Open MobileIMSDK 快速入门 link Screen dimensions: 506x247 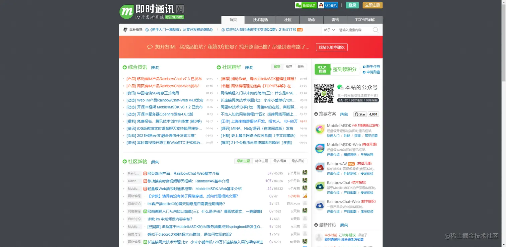[x=333, y=136]
